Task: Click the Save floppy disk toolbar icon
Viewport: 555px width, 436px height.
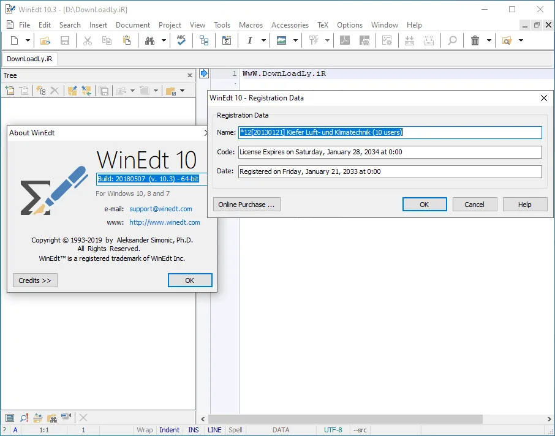Action: tap(65, 40)
